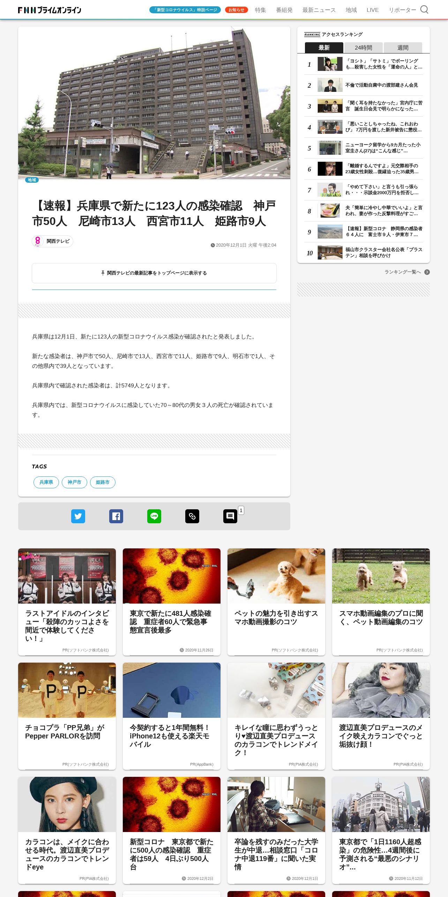Open 「新型コロナウイルス」特設ページ button
The image size is (448, 897).
[185, 10]
